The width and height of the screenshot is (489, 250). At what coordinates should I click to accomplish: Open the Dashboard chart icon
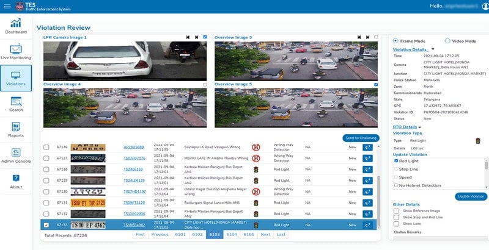click(x=16, y=23)
